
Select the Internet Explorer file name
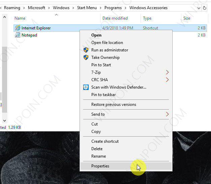[36, 28]
